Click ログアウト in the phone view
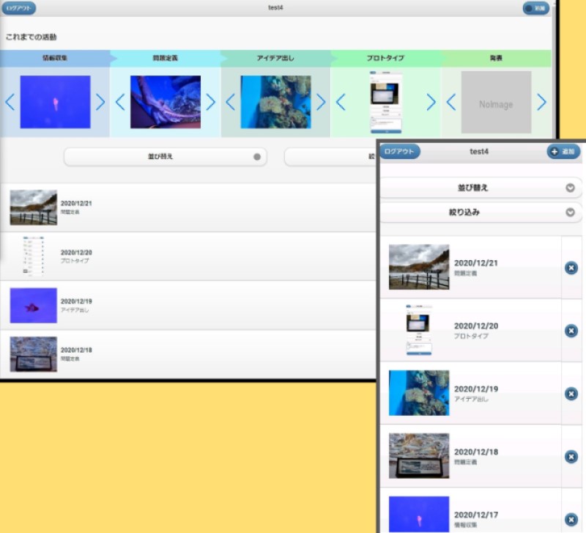The height and width of the screenshot is (533, 586). point(399,152)
